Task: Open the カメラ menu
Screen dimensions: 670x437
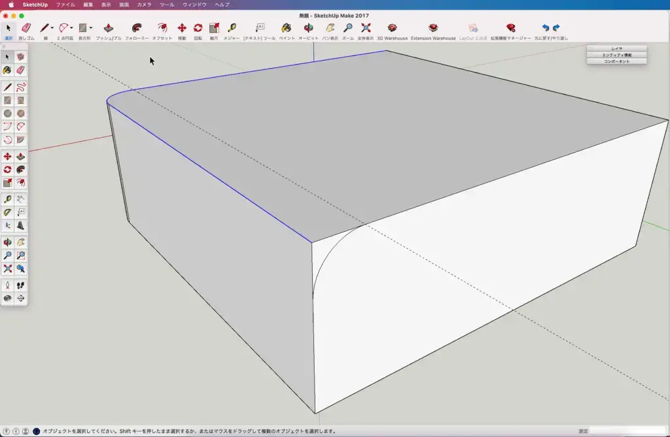Action: 144,5
